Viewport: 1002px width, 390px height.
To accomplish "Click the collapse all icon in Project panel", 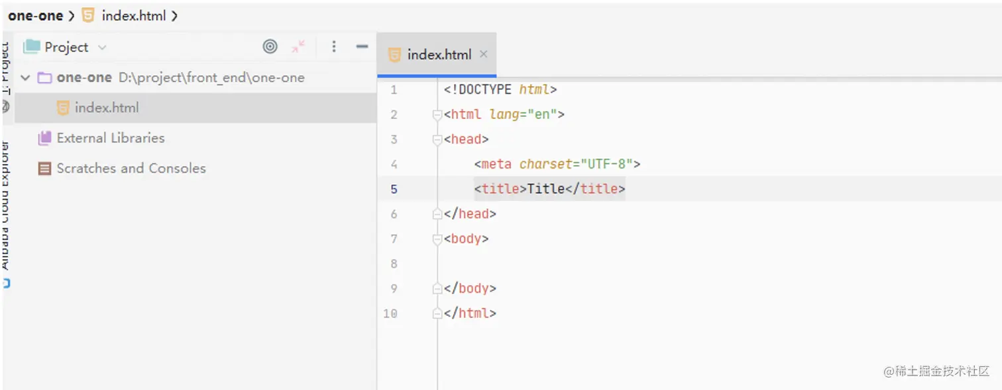I will pyautogui.click(x=299, y=46).
